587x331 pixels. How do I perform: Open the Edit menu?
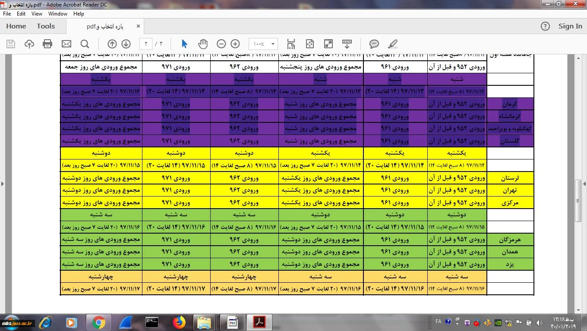(x=21, y=14)
